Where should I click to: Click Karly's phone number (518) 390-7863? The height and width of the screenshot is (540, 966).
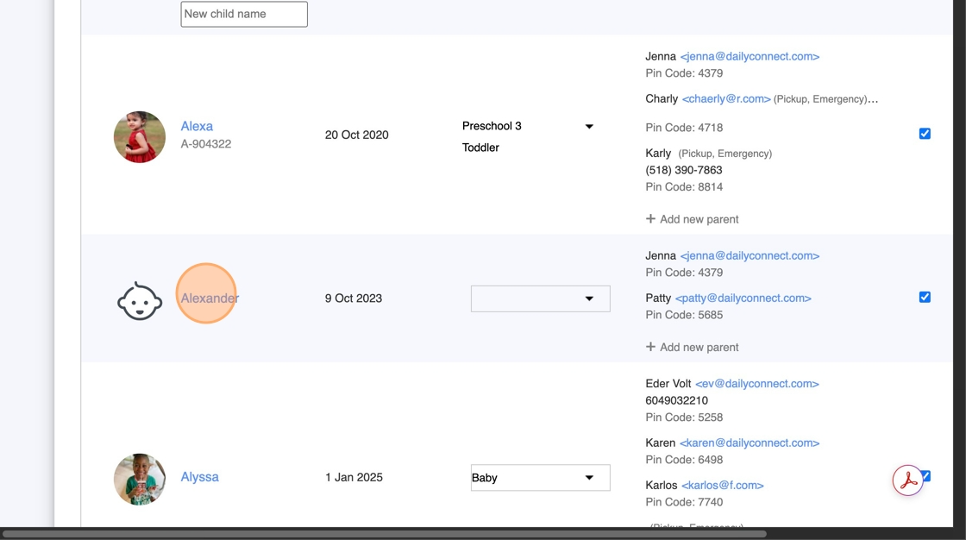pos(684,170)
